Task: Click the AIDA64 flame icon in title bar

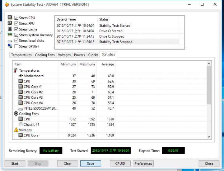Action: (7, 4)
